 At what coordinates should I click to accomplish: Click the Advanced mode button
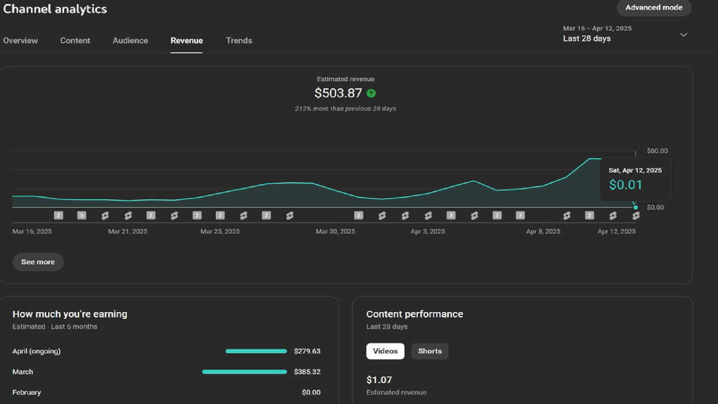[654, 7]
